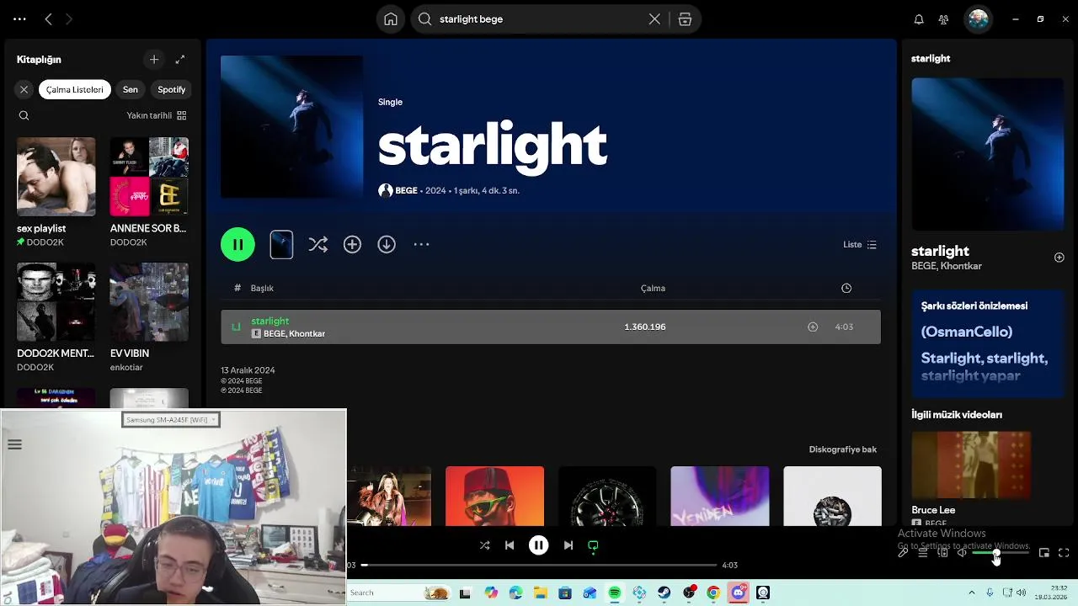This screenshot has width=1078, height=606.
Task: Toggle shuffle for the starlight single
Action: point(318,244)
